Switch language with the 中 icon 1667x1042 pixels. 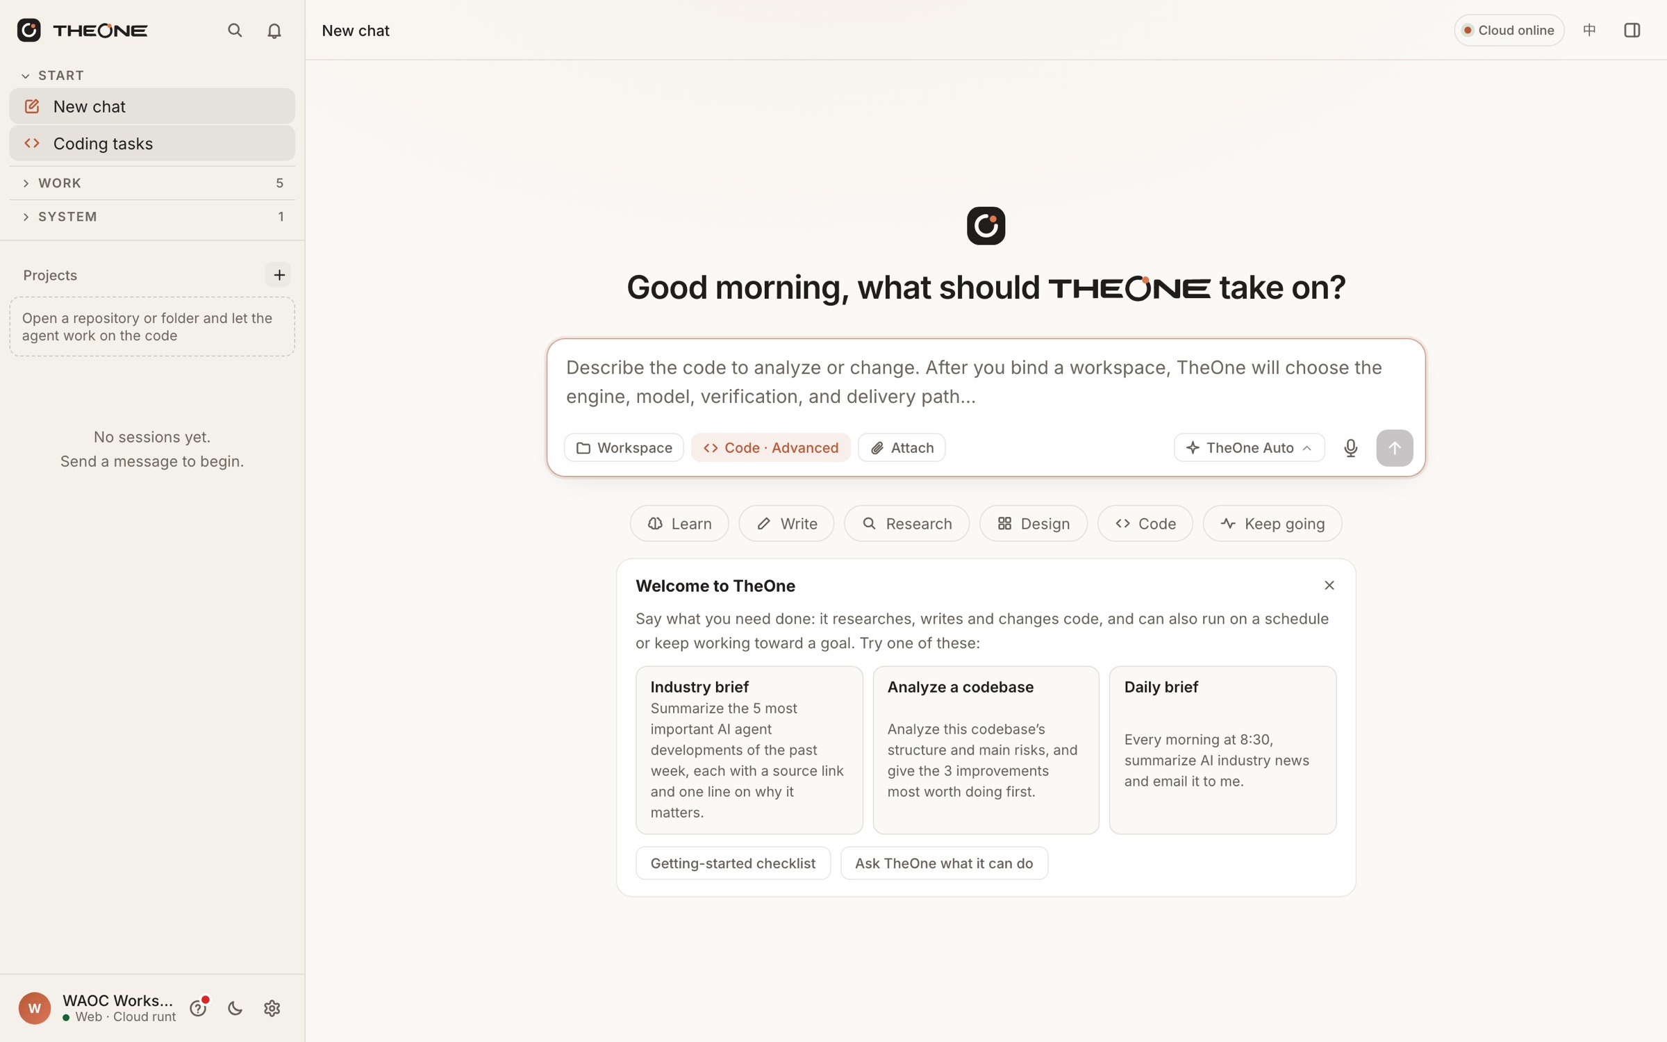click(x=1589, y=30)
